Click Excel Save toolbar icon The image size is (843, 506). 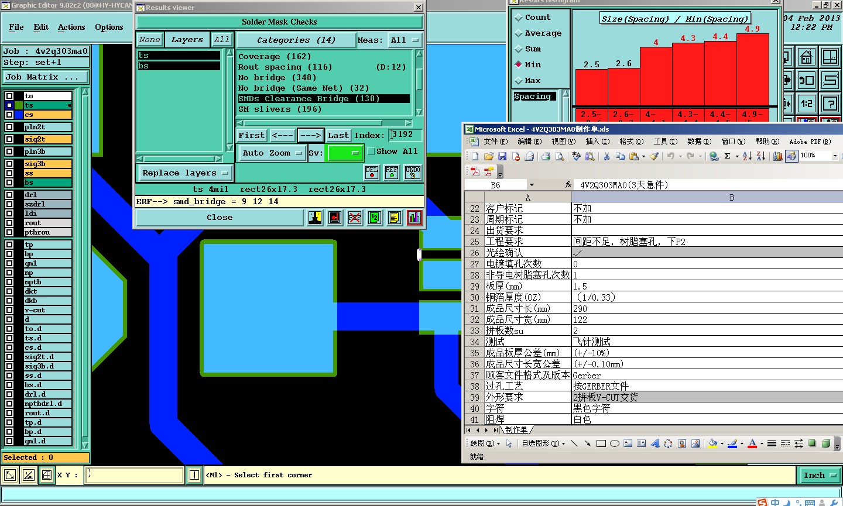pyautogui.click(x=502, y=156)
